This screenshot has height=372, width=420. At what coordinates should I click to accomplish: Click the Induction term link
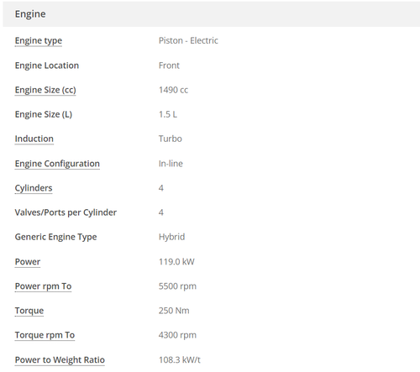click(34, 139)
